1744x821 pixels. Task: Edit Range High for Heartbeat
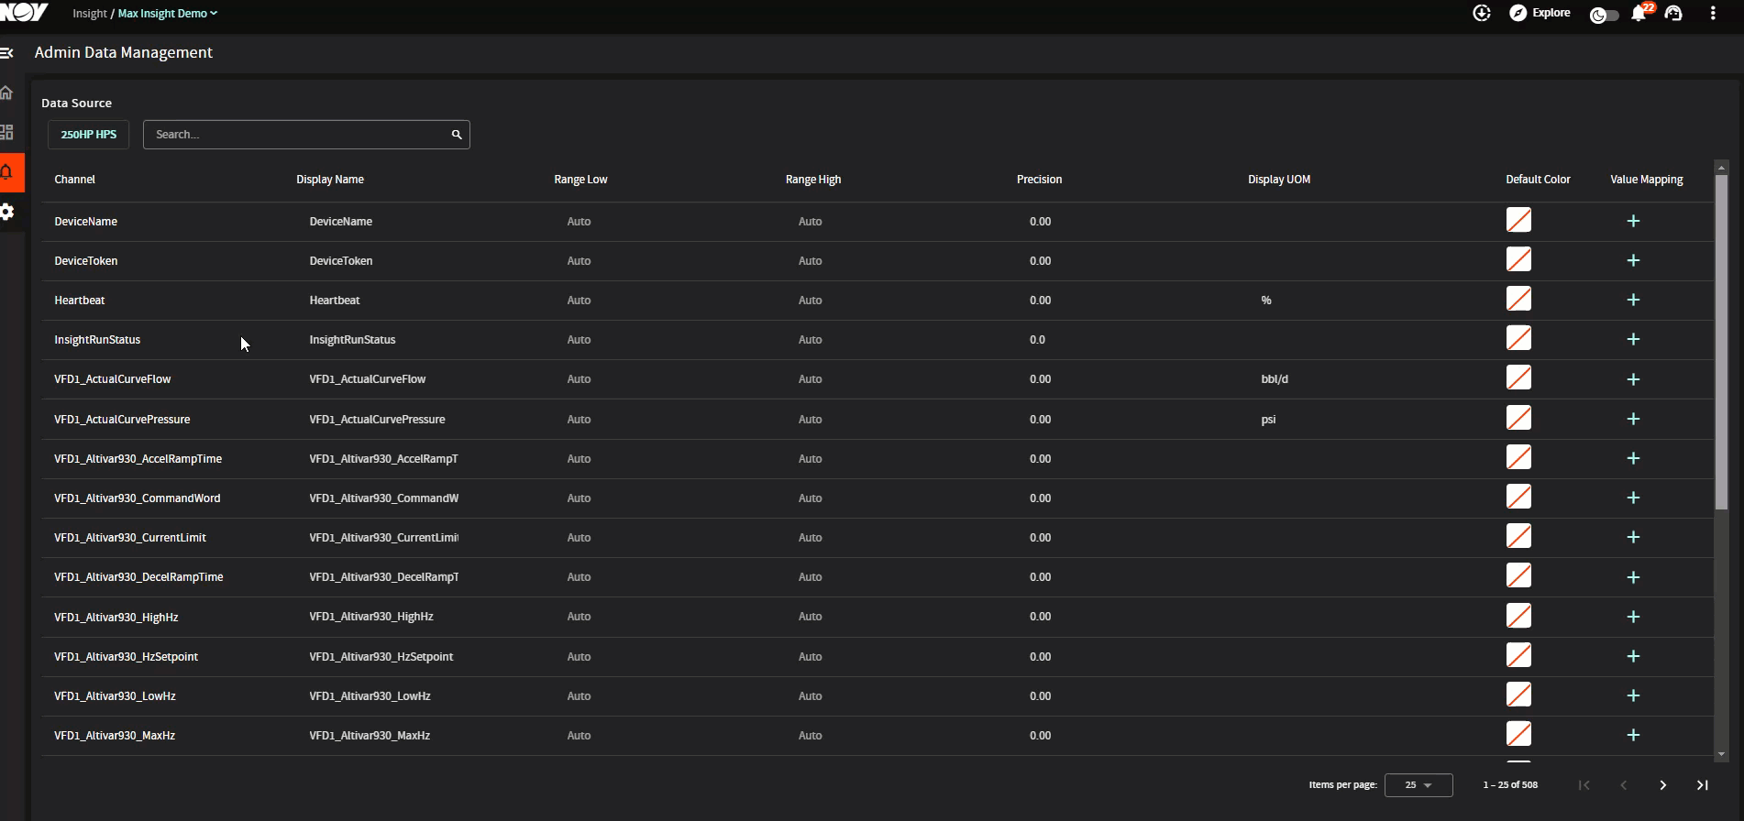[x=810, y=301]
